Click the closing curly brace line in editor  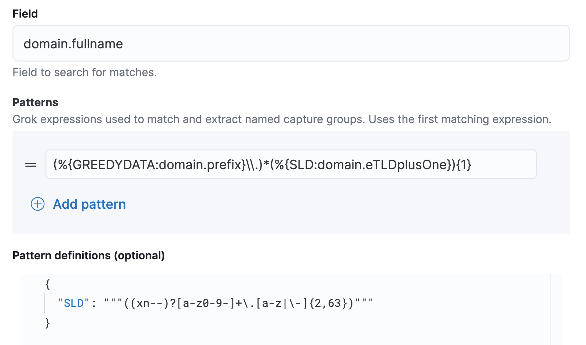(x=47, y=323)
